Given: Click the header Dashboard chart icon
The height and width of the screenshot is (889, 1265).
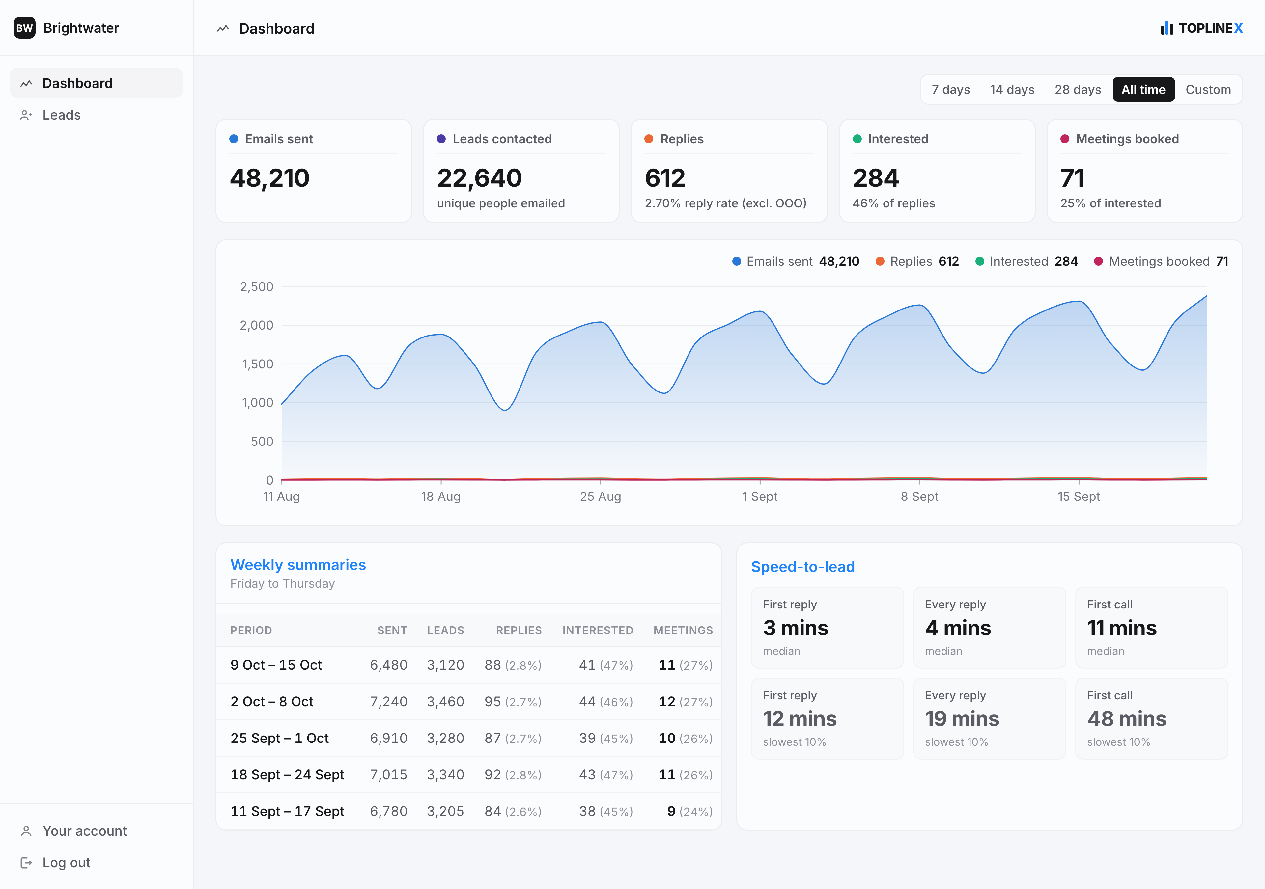Looking at the screenshot, I should click(223, 29).
